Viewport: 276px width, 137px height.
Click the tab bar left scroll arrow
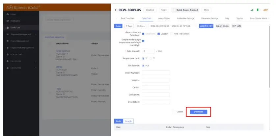pyautogui.click(x=116, y=18)
